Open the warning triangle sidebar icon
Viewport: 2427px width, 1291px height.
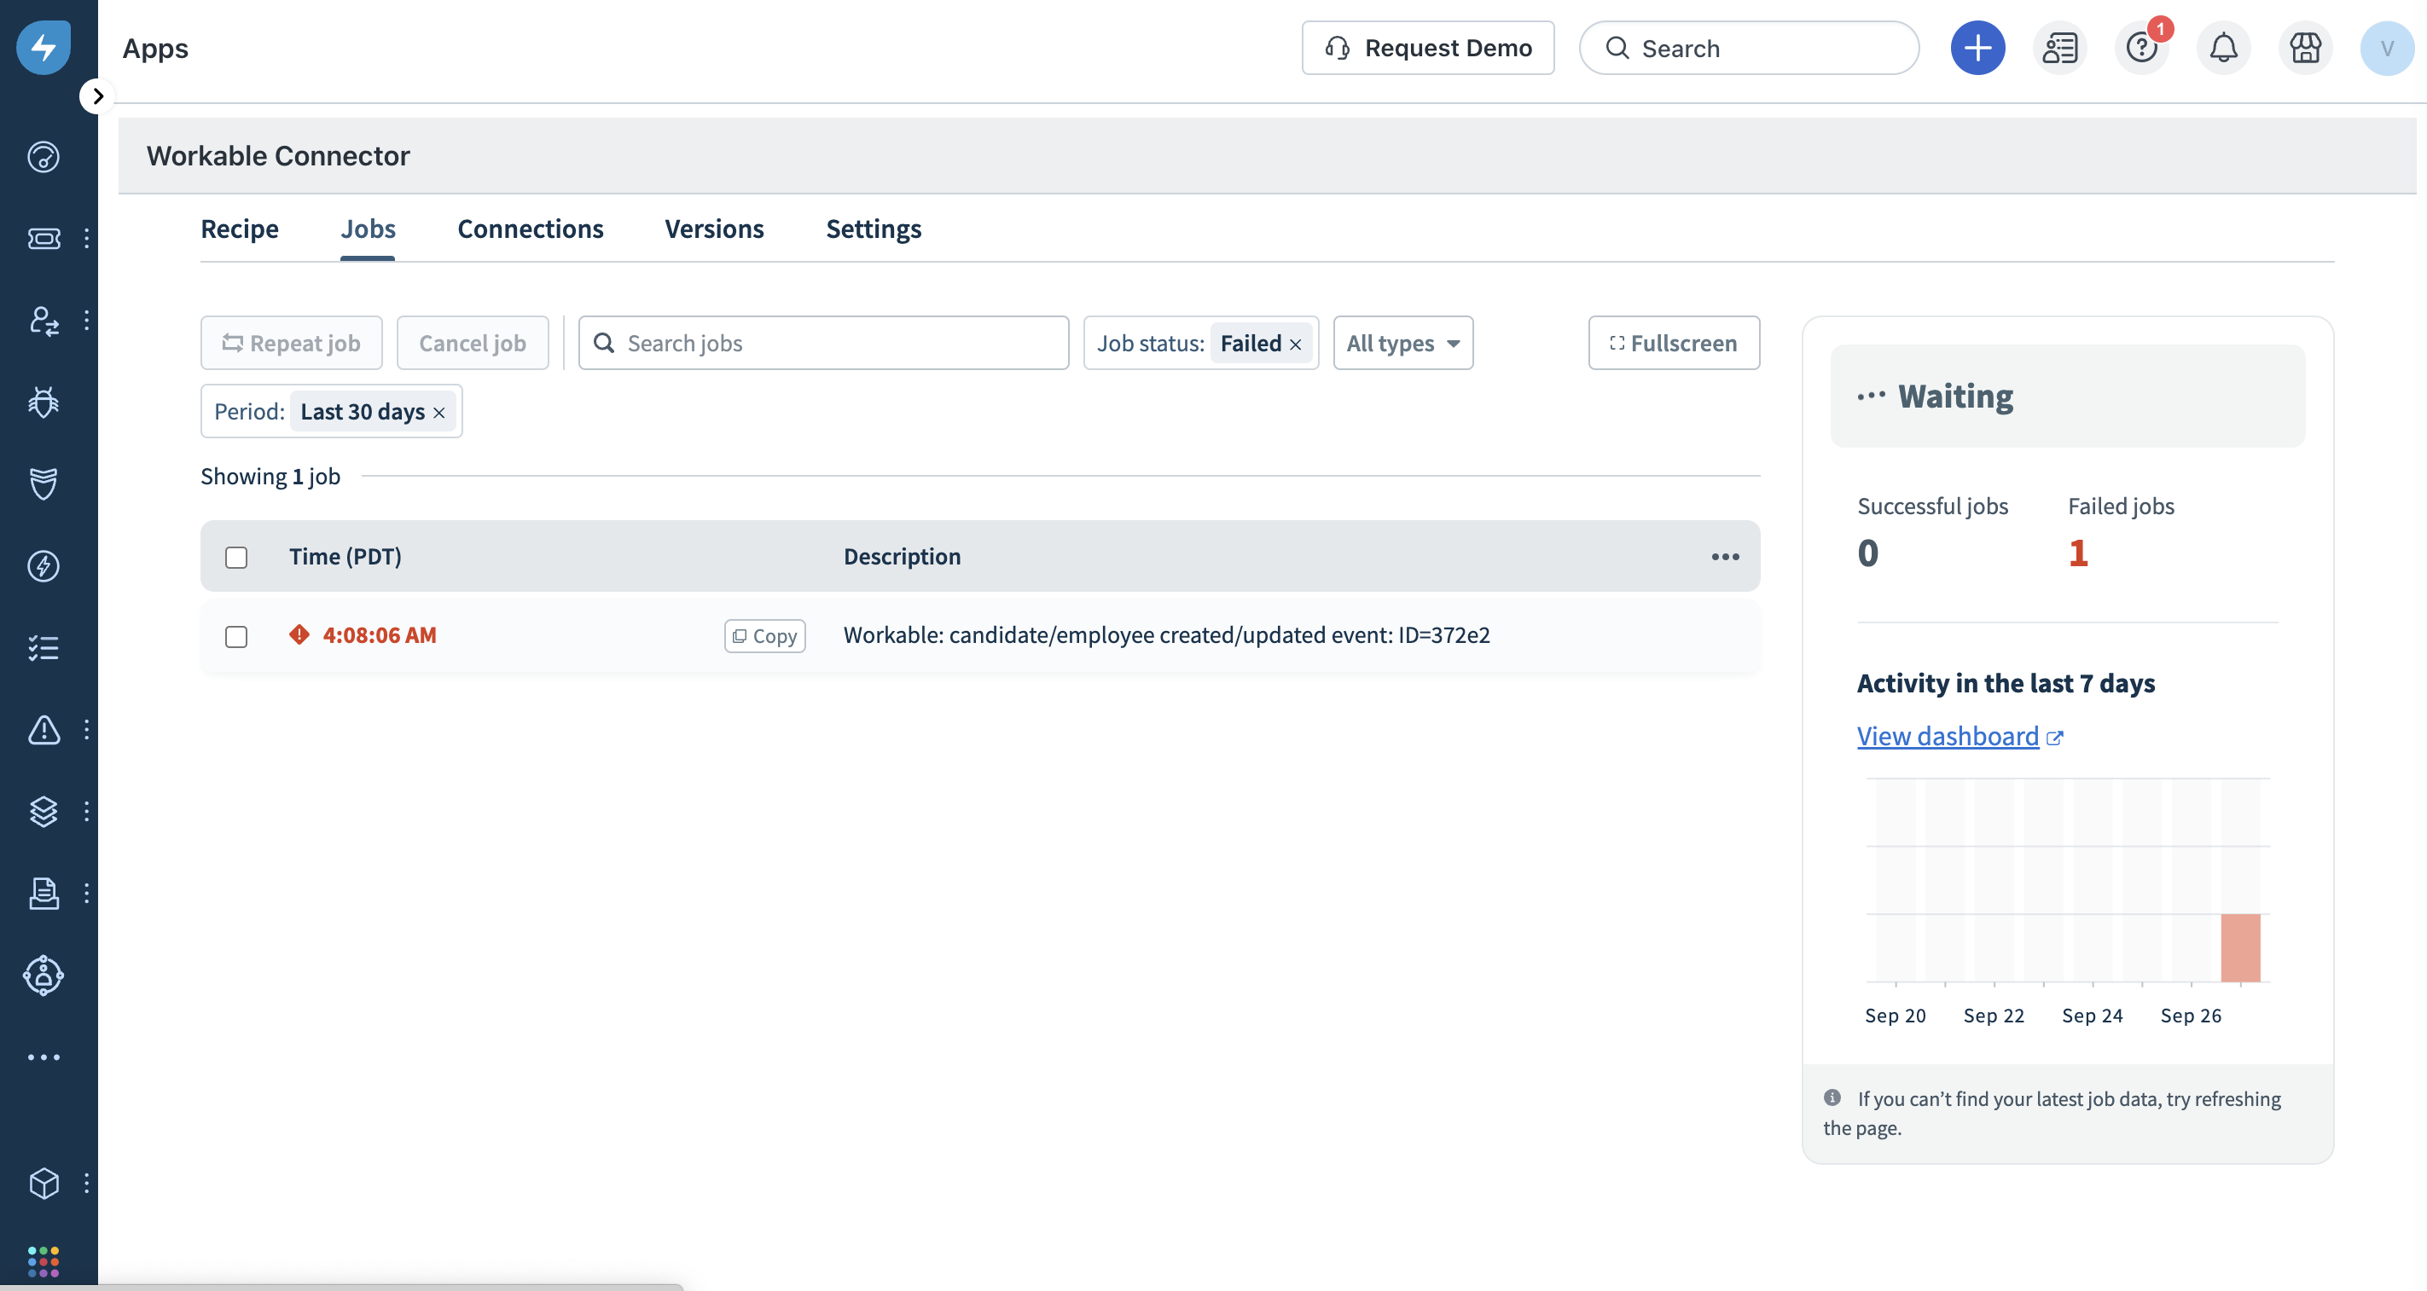pos(44,730)
